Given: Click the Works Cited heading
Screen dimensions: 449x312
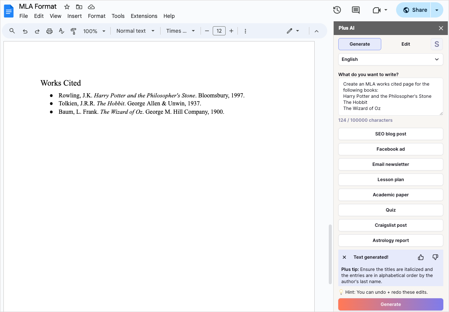Looking at the screenshot, I should click(x=61, y=83).
